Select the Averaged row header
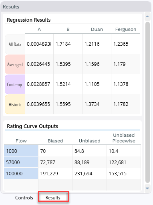 [15, 64]
